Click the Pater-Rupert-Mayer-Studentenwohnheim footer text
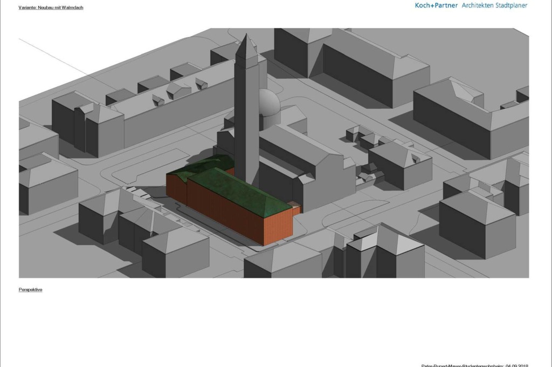This screenshot has height=367, width=552. click(474, 364)
